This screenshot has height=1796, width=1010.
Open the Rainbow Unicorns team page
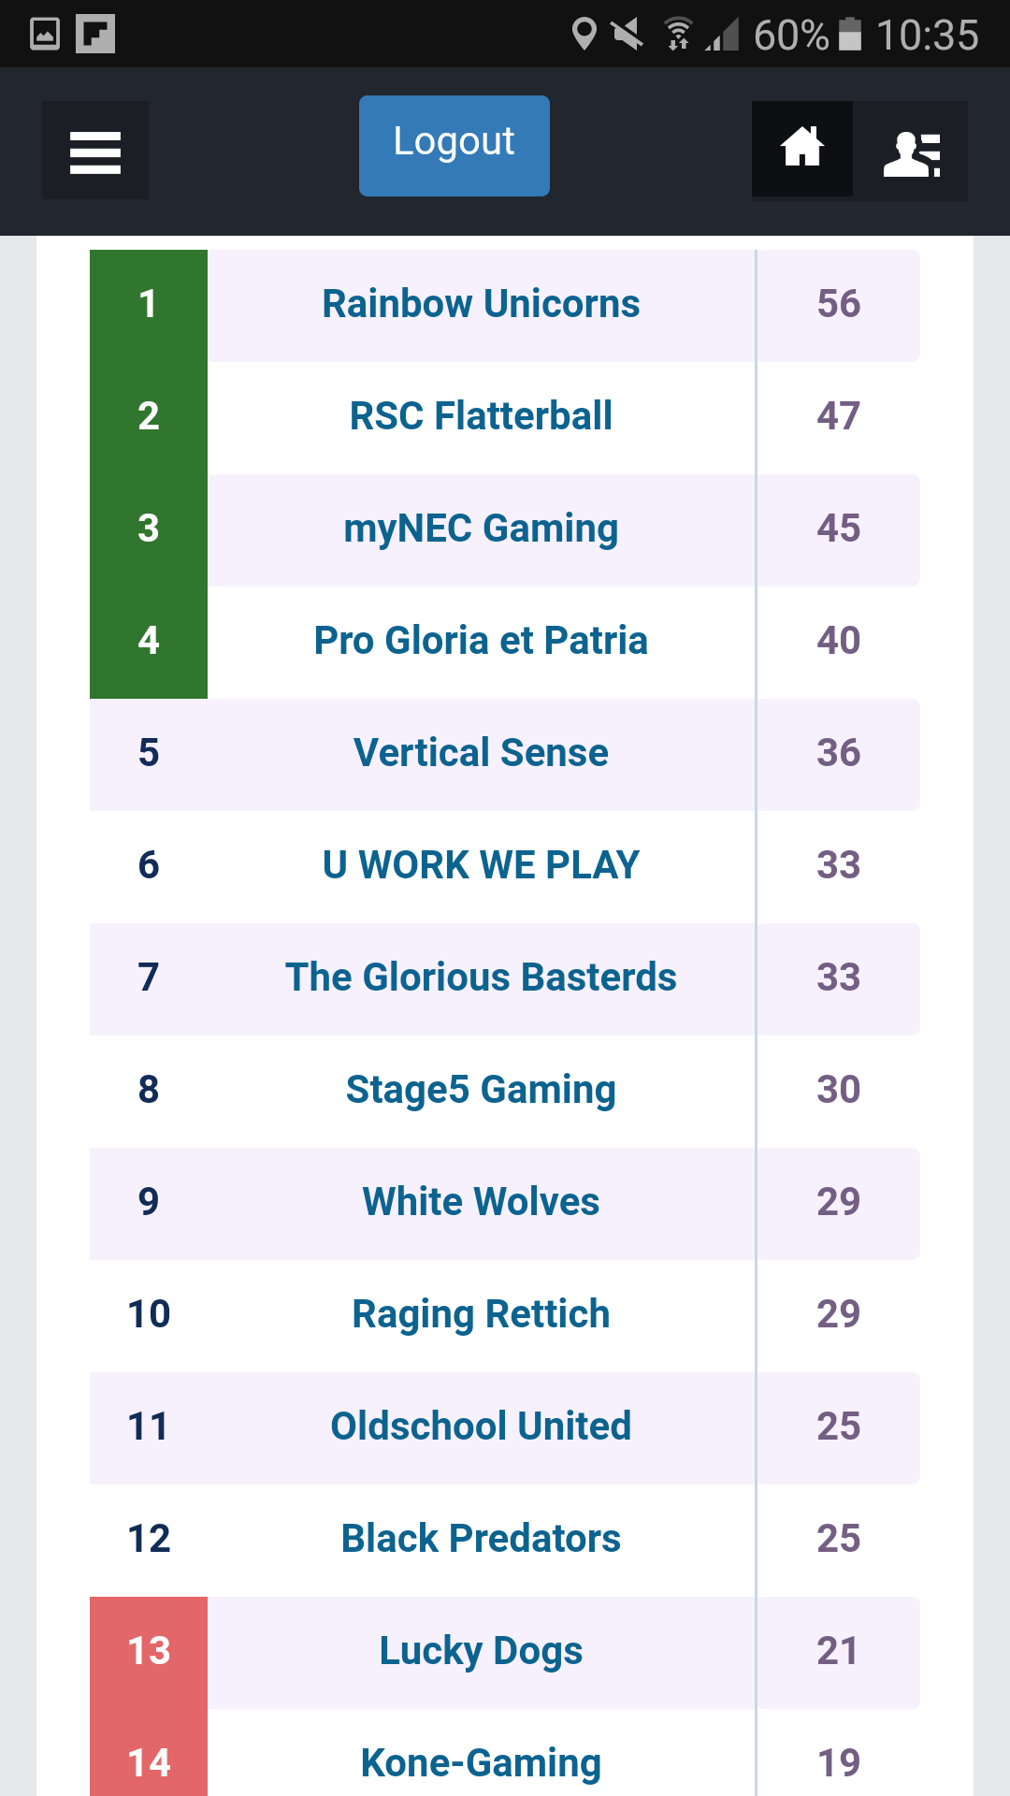[481, 304]
